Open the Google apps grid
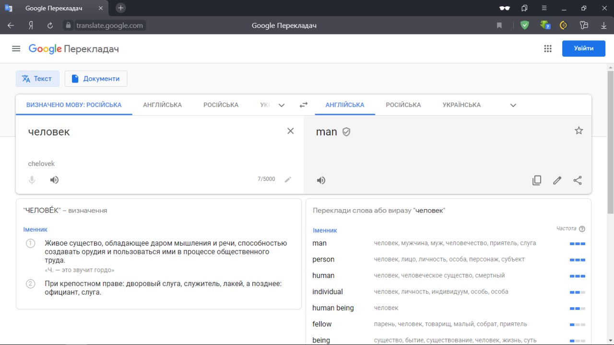 click(x=548, y=48)
